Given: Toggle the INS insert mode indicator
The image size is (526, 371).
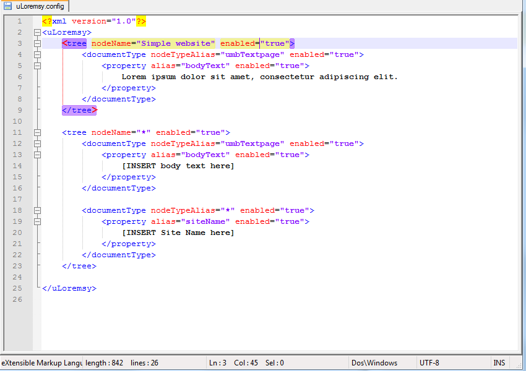Looking at the screenshot, I should 499,363.
